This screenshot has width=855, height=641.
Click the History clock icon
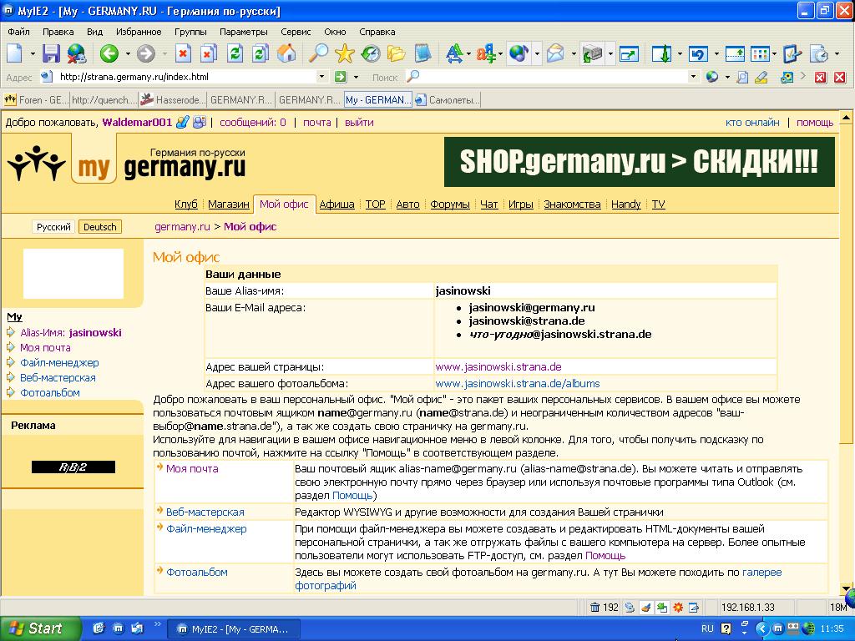[x=370, y=53]
